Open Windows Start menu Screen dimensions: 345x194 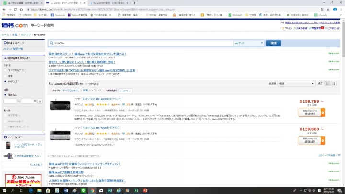(x=4, y=191)
